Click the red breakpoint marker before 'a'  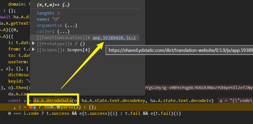[31, 107]
